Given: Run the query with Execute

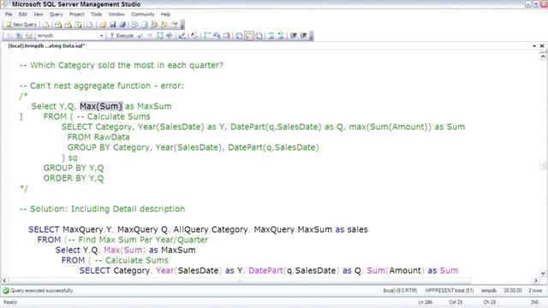Looking at the screenshot, I should pyautogui.click(x=122, y=36).
